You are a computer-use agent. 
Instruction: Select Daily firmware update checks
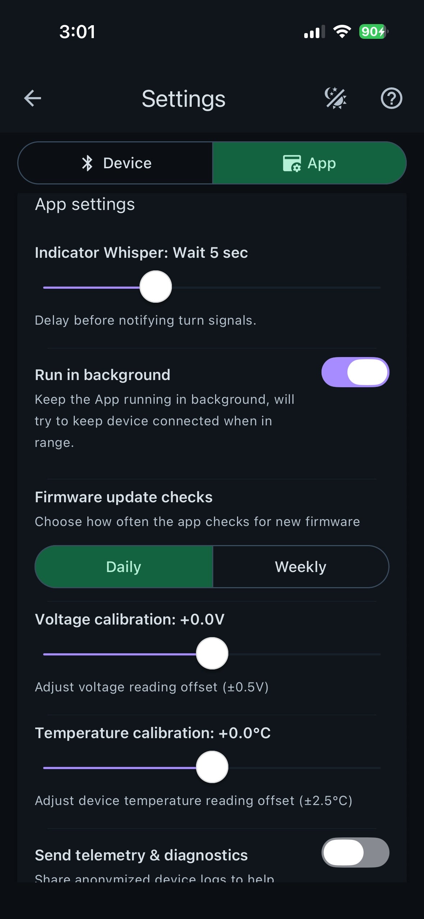(124, 567)
